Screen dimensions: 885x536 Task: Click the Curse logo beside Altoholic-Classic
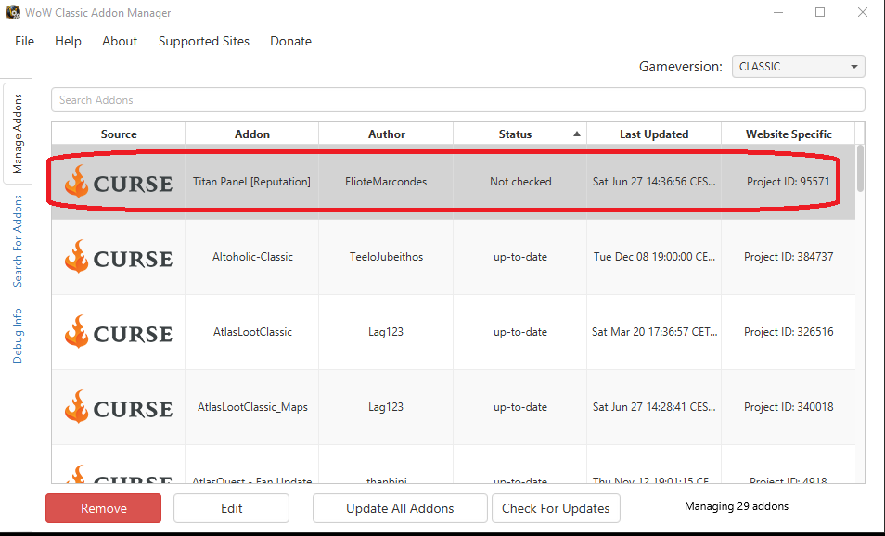tap(119, 257)
